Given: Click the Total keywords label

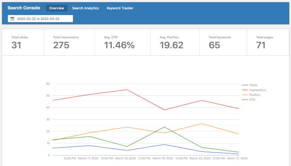Looking at the screenshot, I should tap(220, 37).
